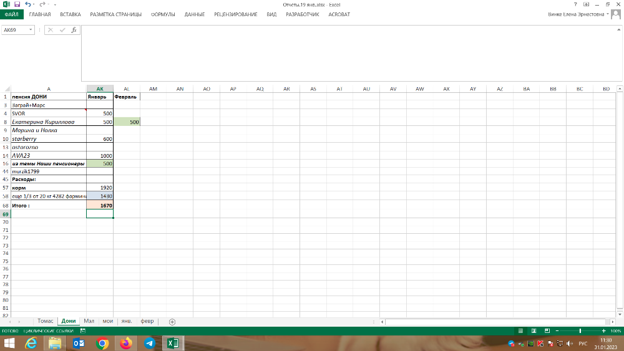This screenshot has width=624, height=351.
Task: Click the Save icon in quick access toolbar
Action: (17, 4)
